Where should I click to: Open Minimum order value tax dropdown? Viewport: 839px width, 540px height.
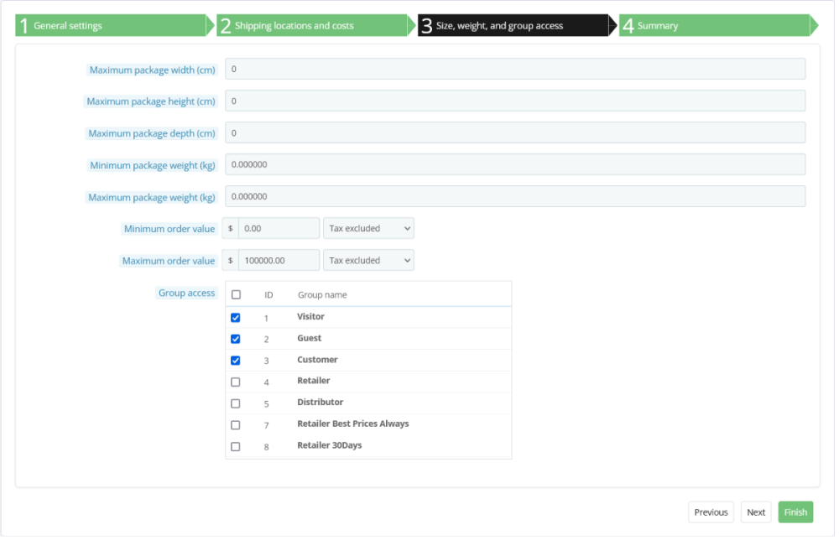[x=368, y=228]
